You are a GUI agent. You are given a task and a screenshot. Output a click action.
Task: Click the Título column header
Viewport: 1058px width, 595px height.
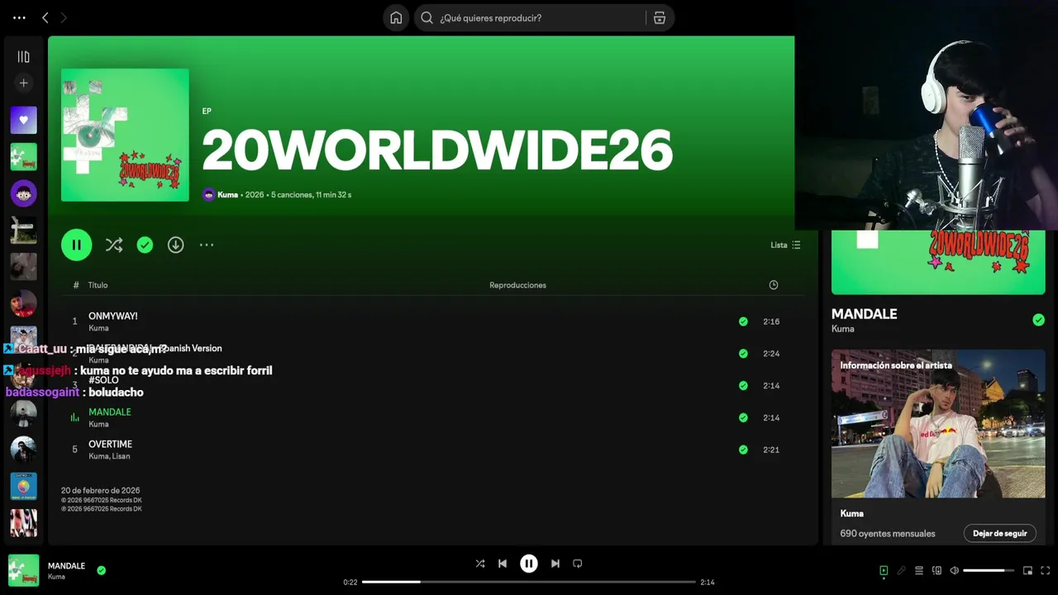coord(98,285)
